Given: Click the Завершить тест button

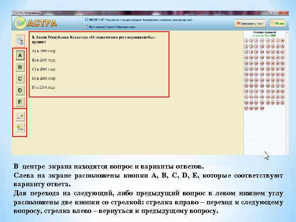Looking at the screenshot, I should [x=250, y=23].
